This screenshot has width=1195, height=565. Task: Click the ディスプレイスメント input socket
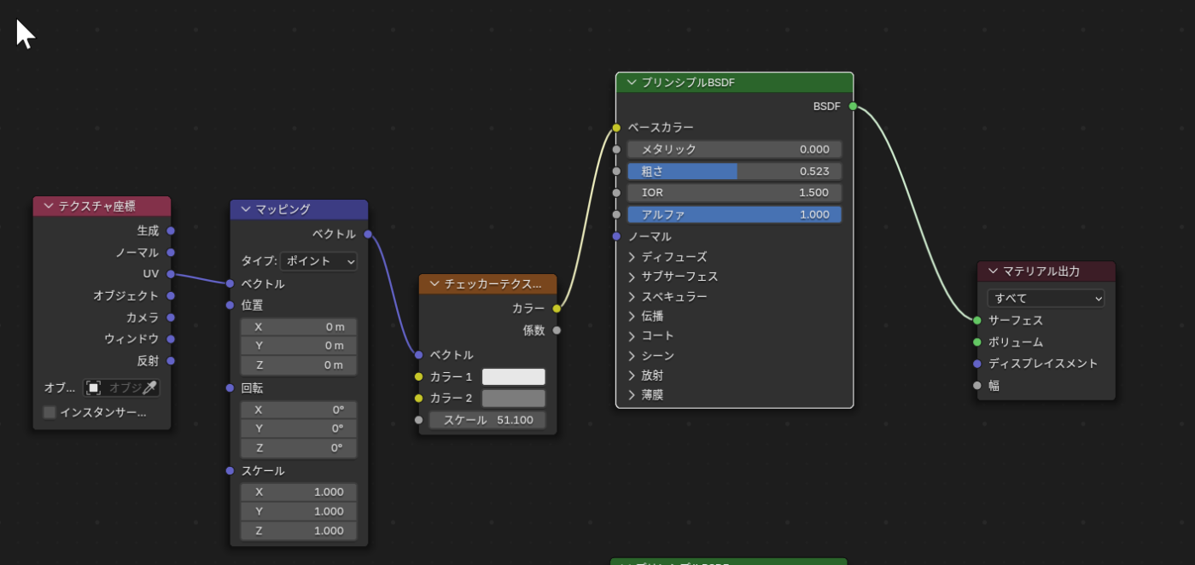click(x=977, y=364)
